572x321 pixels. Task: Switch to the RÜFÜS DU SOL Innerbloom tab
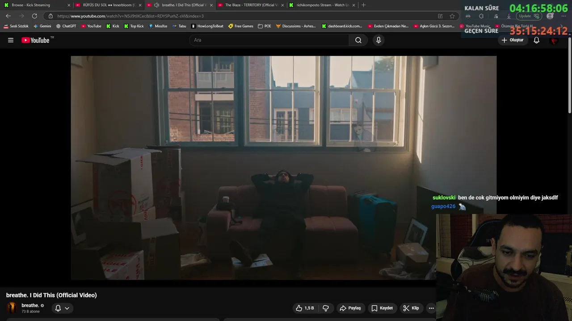[109, 5]
